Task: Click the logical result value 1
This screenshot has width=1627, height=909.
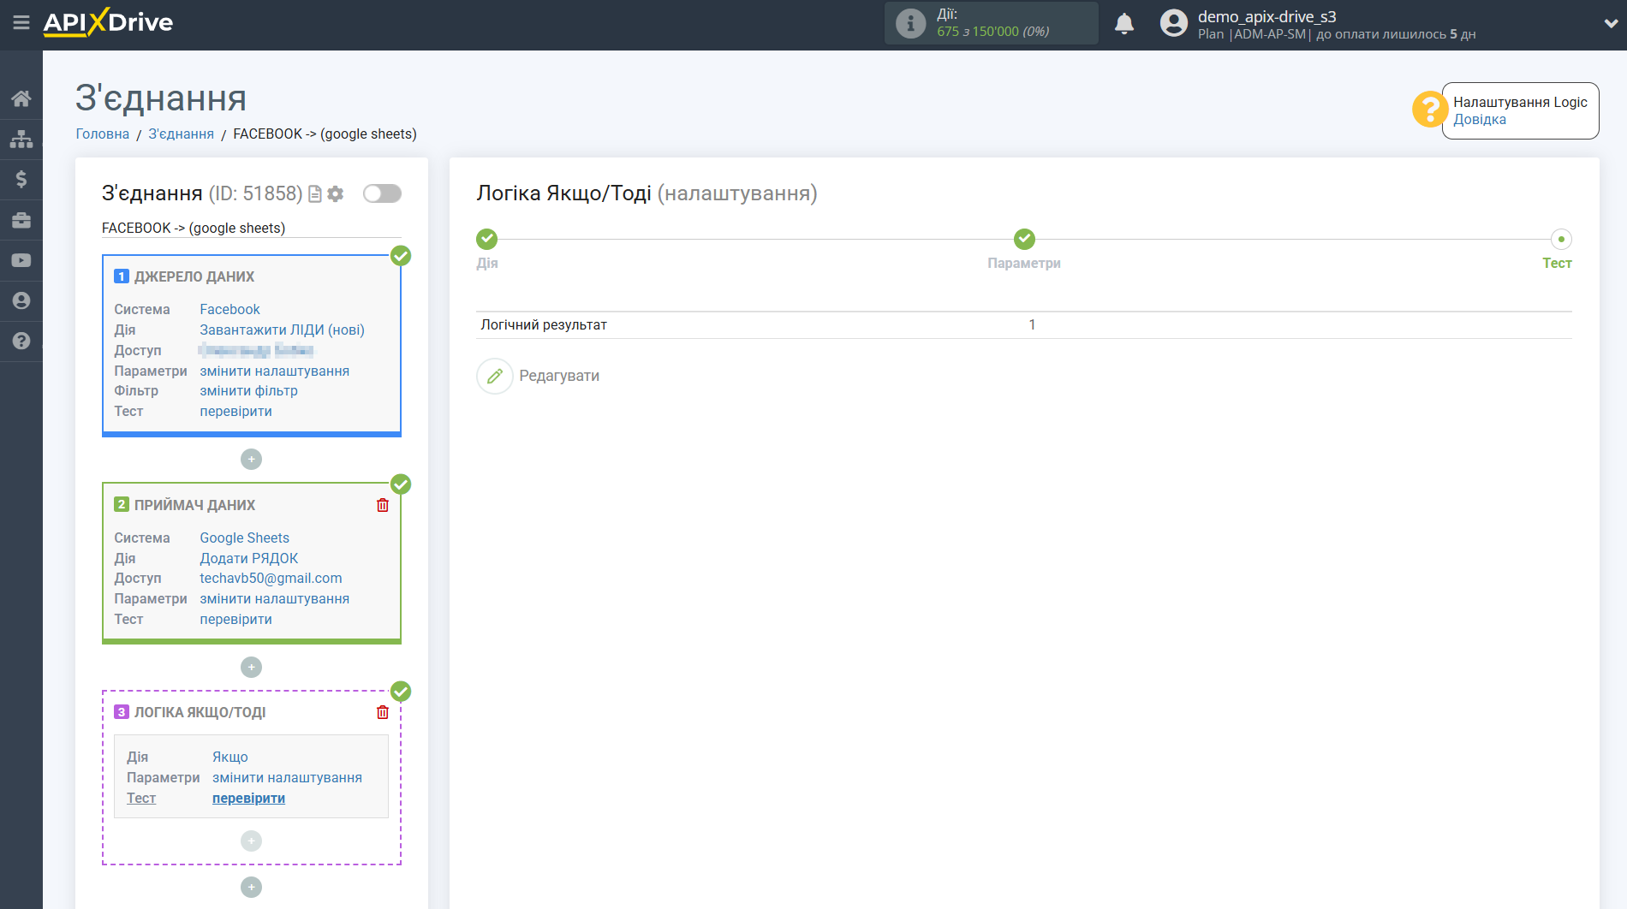Action: 1032,325
